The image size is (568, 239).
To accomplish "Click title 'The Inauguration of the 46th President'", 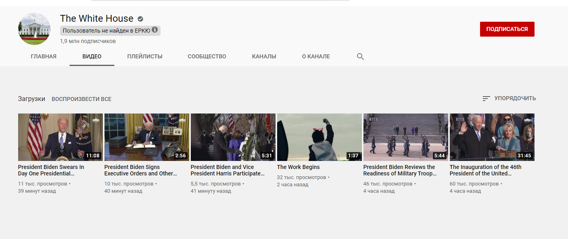I will 486,170.
